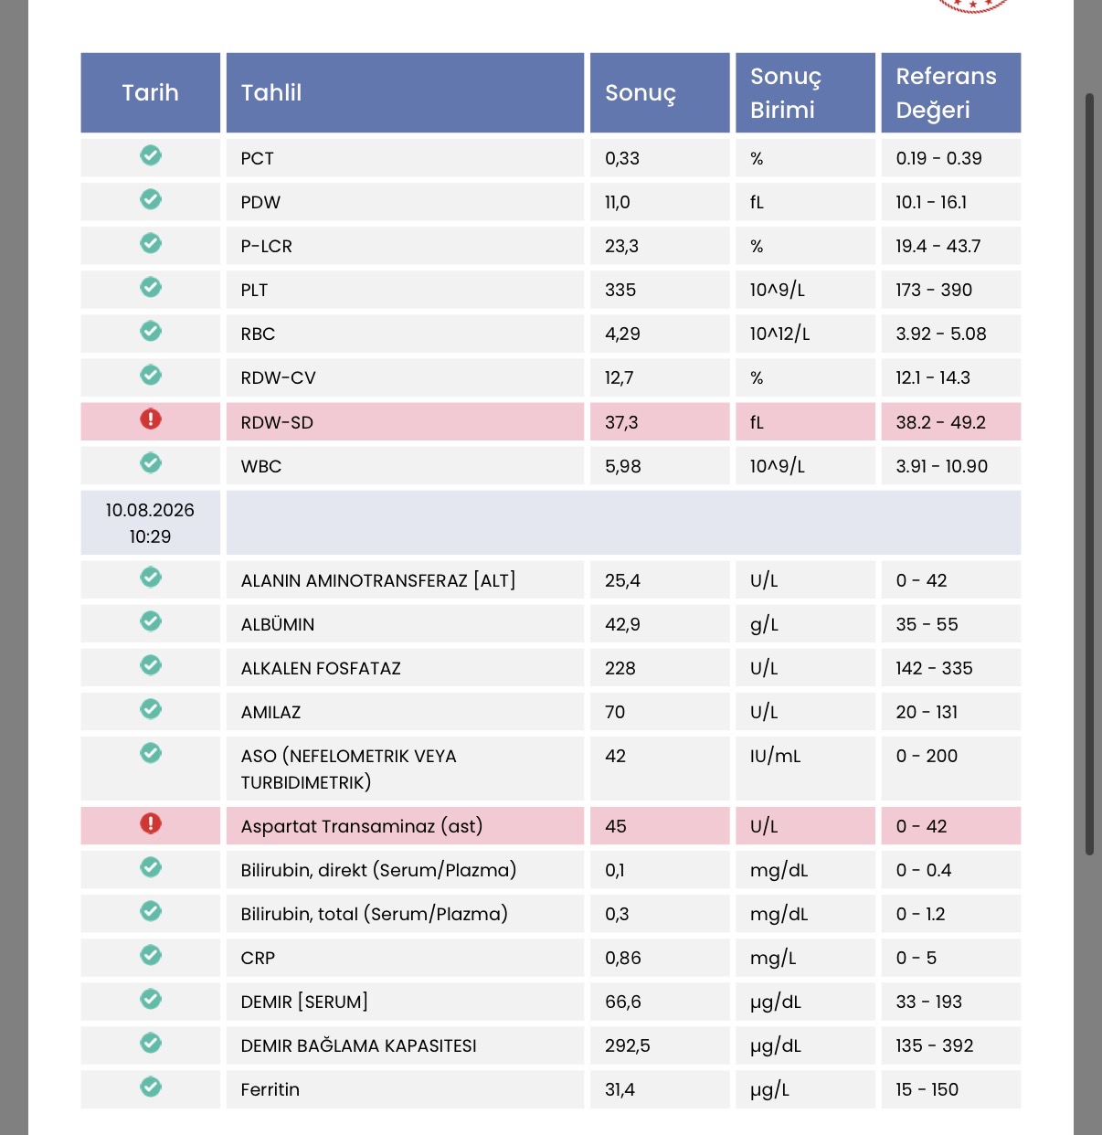Click the ASO (NEFELOMETRIK VEYA TURBIDIMETRIK) test cell
Screen dimensions: 1102x1135
pyautogui.click(x=405, y=769)
